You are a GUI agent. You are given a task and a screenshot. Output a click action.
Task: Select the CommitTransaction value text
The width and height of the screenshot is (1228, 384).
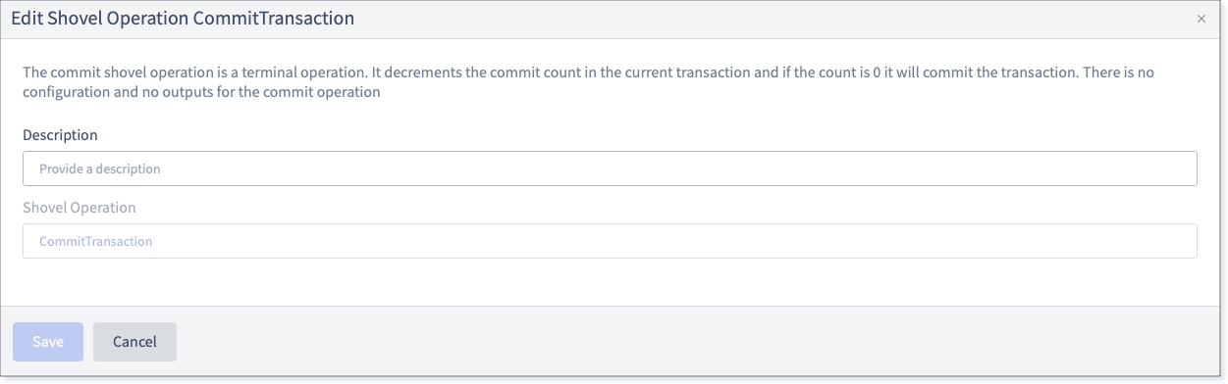click(95, 241)
